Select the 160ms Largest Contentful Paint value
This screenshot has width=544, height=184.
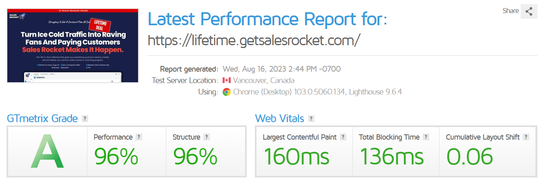tap(296, 156)
